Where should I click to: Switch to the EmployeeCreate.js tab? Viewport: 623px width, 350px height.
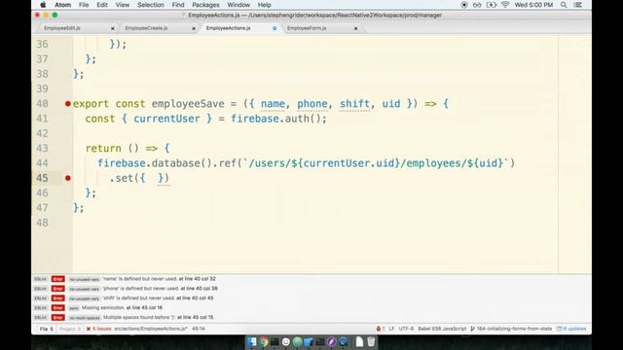click(x=146, y=28)
